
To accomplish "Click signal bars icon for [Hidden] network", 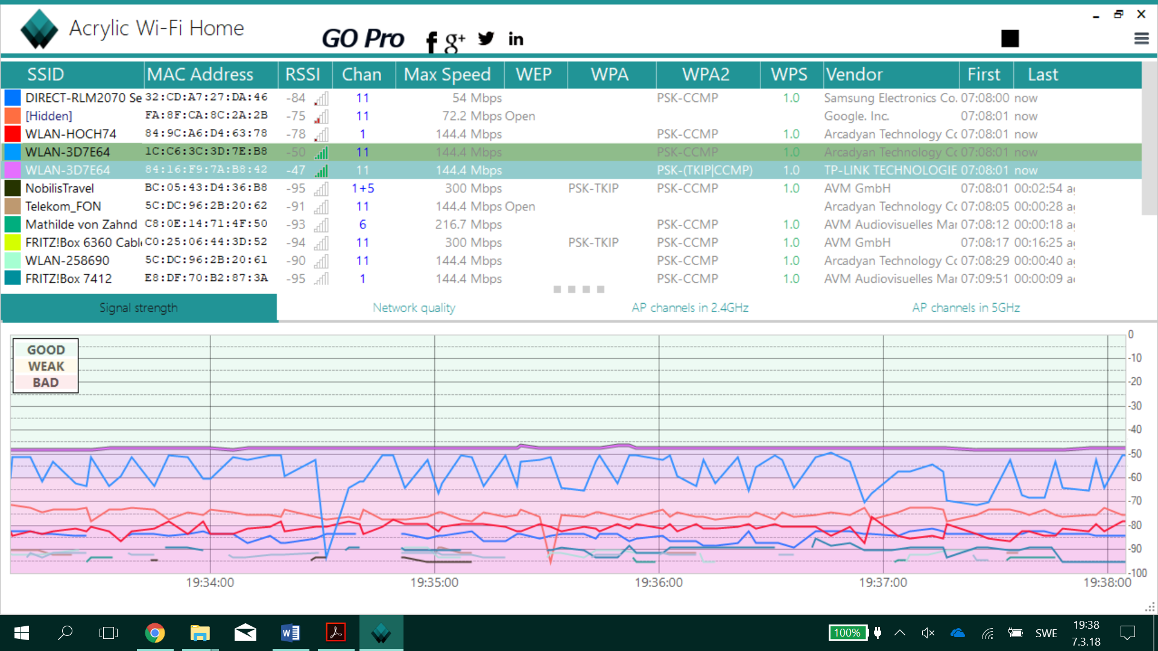I will point(321,116).
